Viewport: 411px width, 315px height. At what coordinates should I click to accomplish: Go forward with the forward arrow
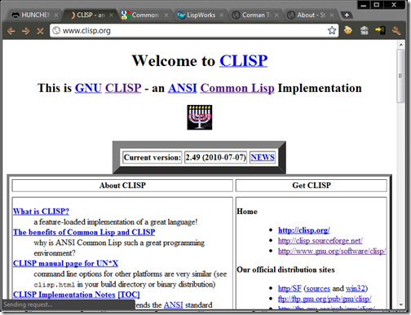pyautogui.click(x=25, y=31)
